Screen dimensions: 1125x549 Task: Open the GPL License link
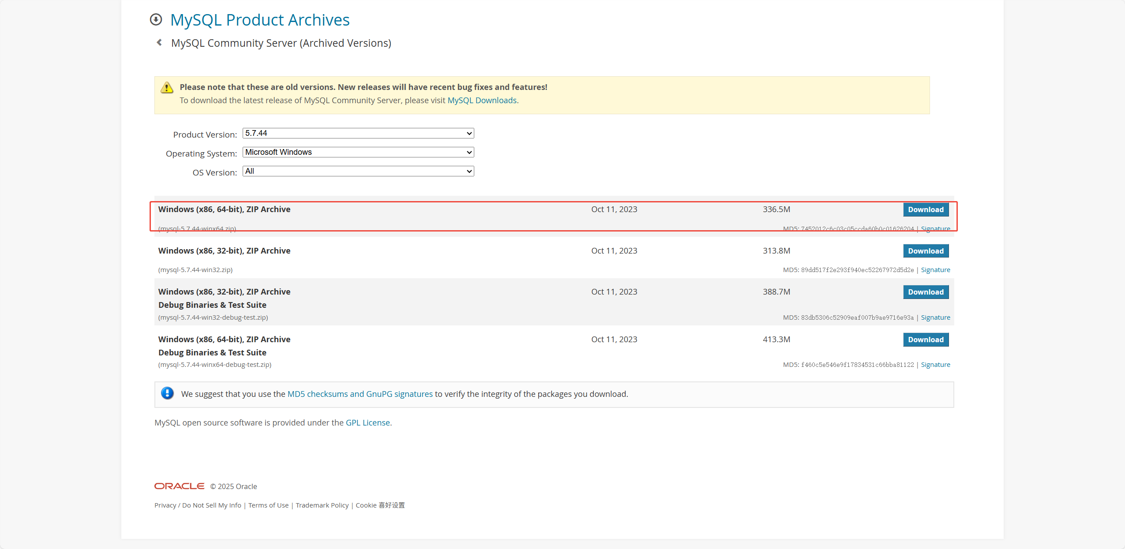click(x=367, y=422)
